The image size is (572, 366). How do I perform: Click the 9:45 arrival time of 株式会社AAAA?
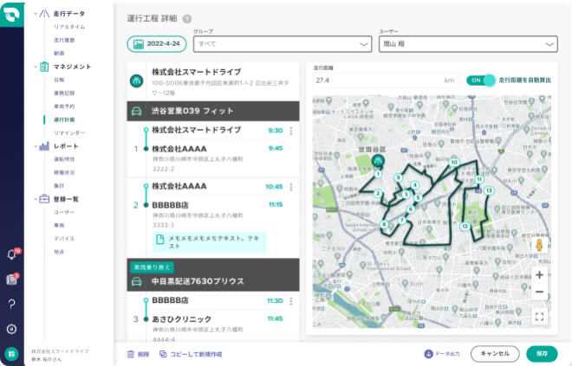(x=276, y=148)
